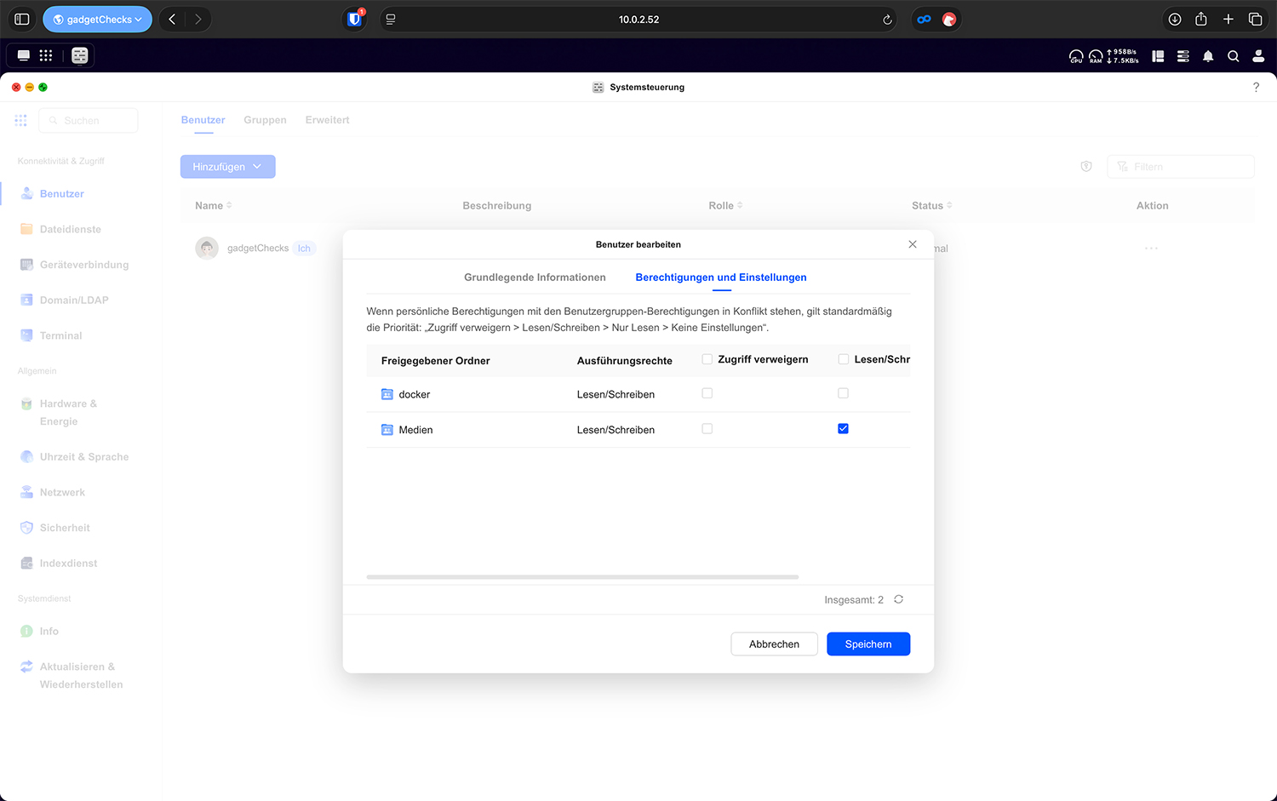Open the app grid launcher icon

pos(46,55)
